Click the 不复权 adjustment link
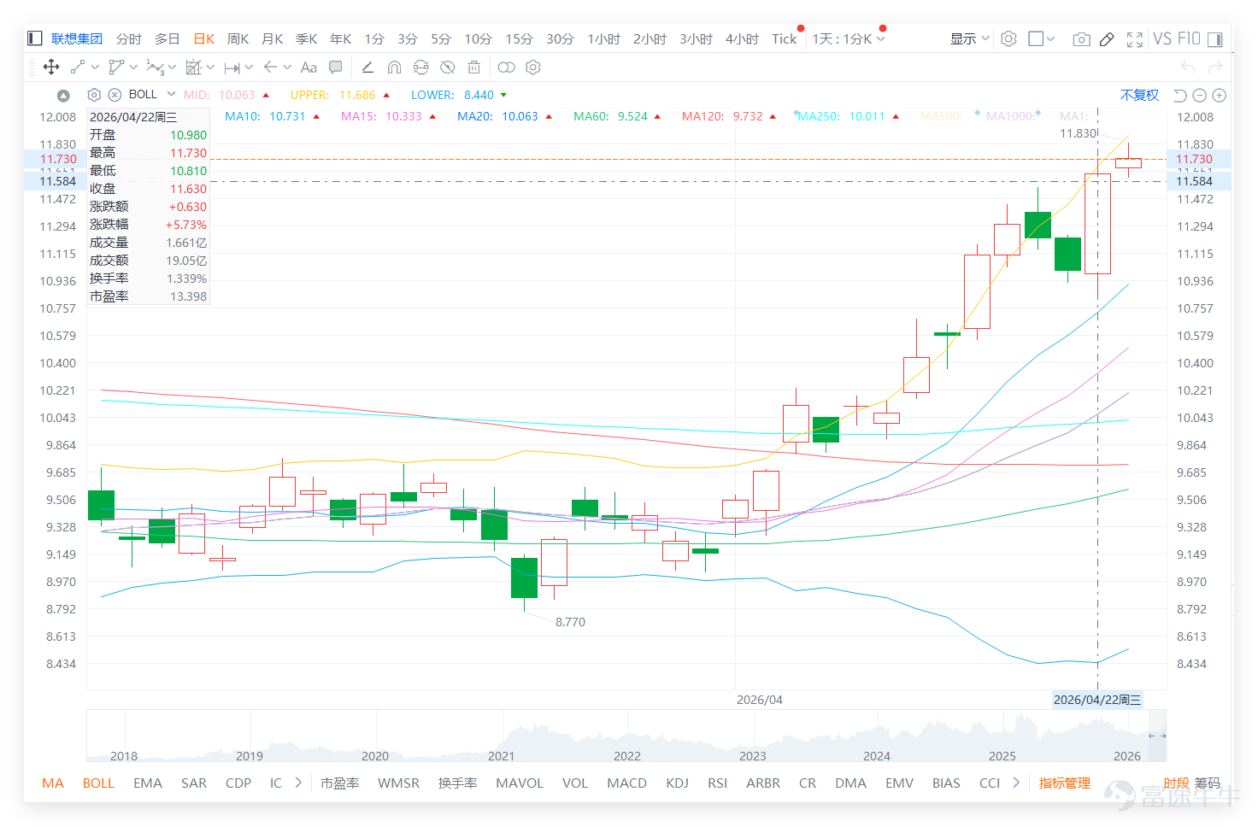 [x=1139, y=95]
